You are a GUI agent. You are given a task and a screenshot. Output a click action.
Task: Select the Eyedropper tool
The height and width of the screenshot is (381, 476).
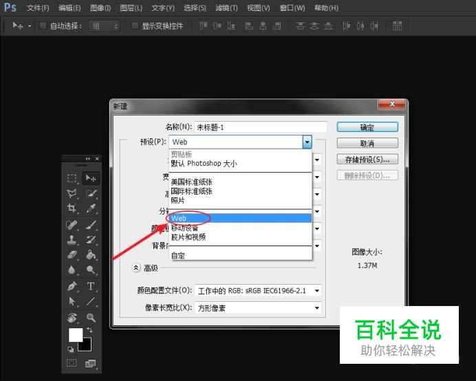click(x=91, y=208)
